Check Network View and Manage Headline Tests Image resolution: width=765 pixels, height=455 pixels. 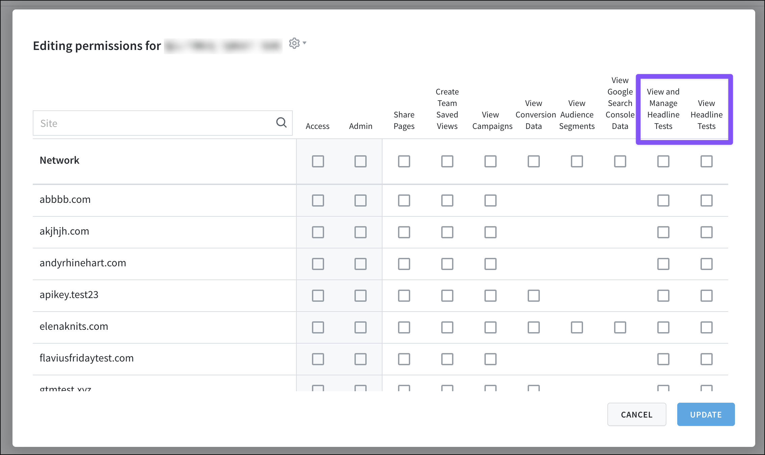coord(663,161)
